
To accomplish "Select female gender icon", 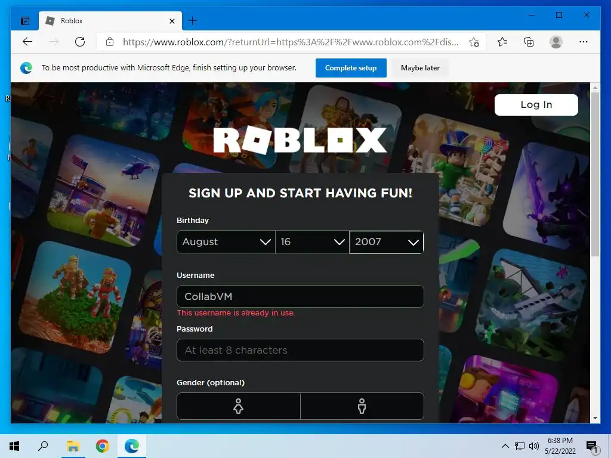I will [239, 406].
